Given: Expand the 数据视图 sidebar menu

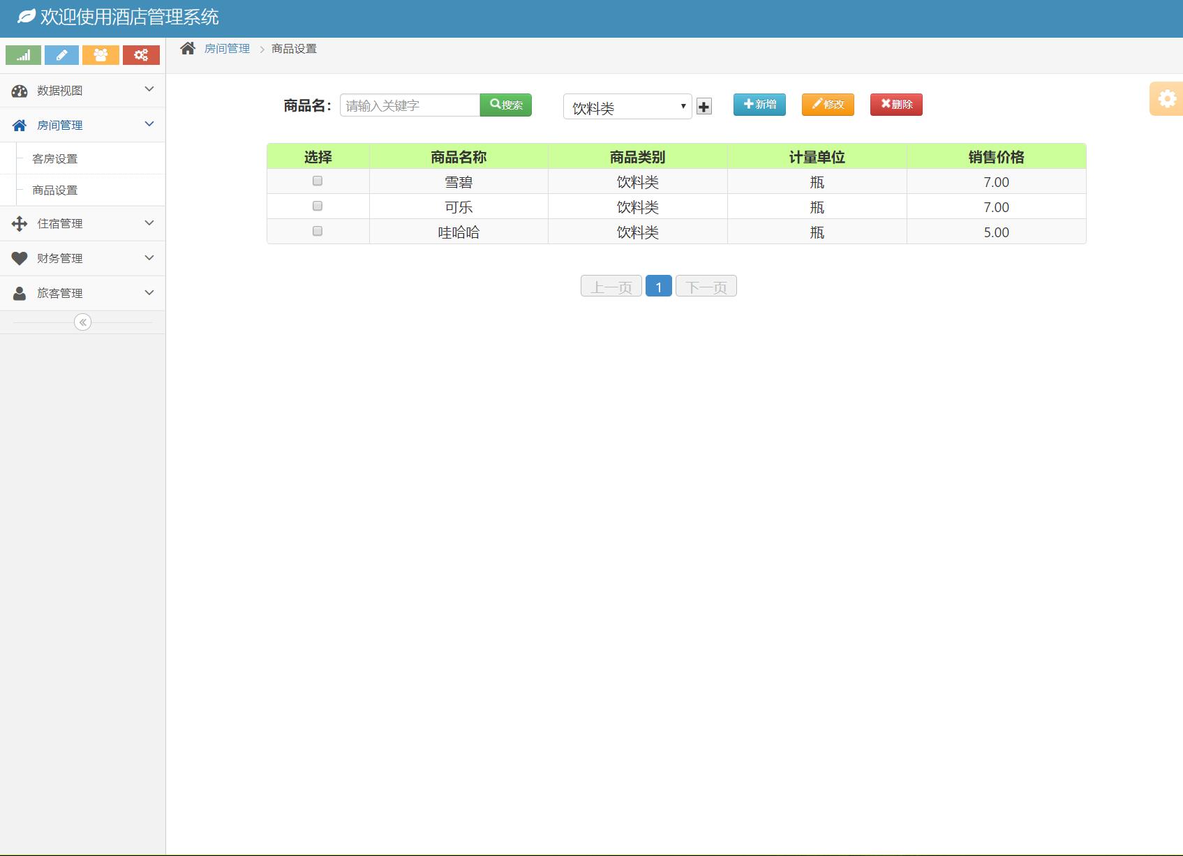Looking at the screenshot, I should (82, 91).
